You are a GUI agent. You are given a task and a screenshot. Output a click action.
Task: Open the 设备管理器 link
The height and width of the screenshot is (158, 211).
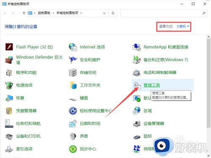point(154,123)
